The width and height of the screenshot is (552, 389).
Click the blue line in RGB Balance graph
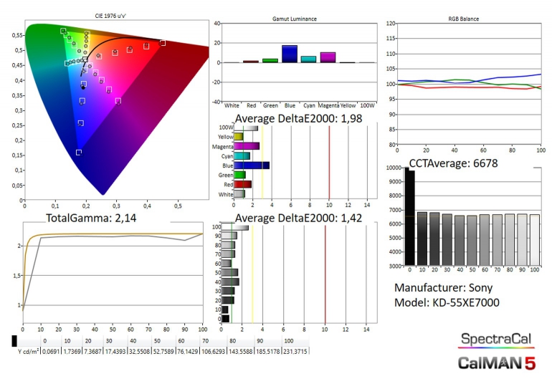coord(502,77)
